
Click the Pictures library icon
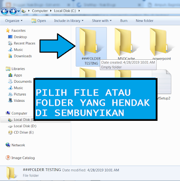(10, 94)
